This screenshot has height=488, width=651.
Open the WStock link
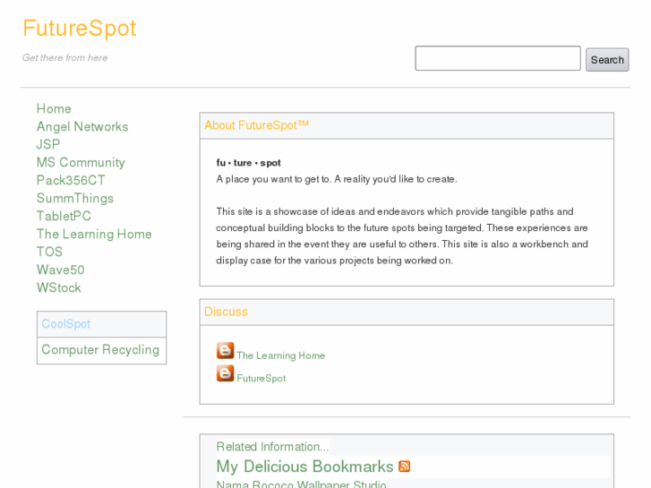pos(59,287)
